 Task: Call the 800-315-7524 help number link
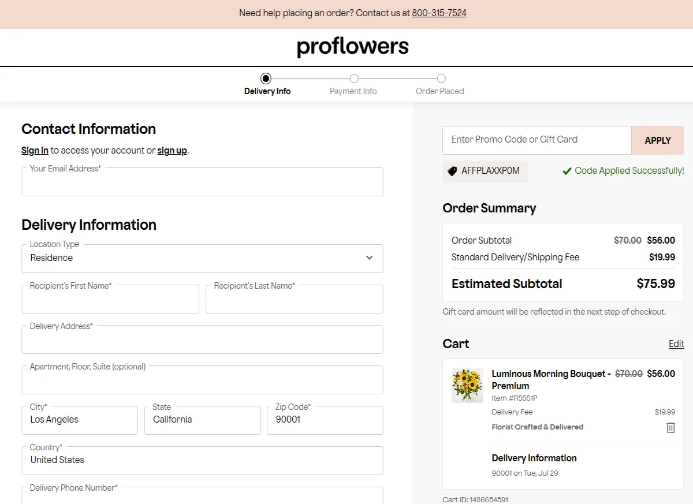(439, 13)
